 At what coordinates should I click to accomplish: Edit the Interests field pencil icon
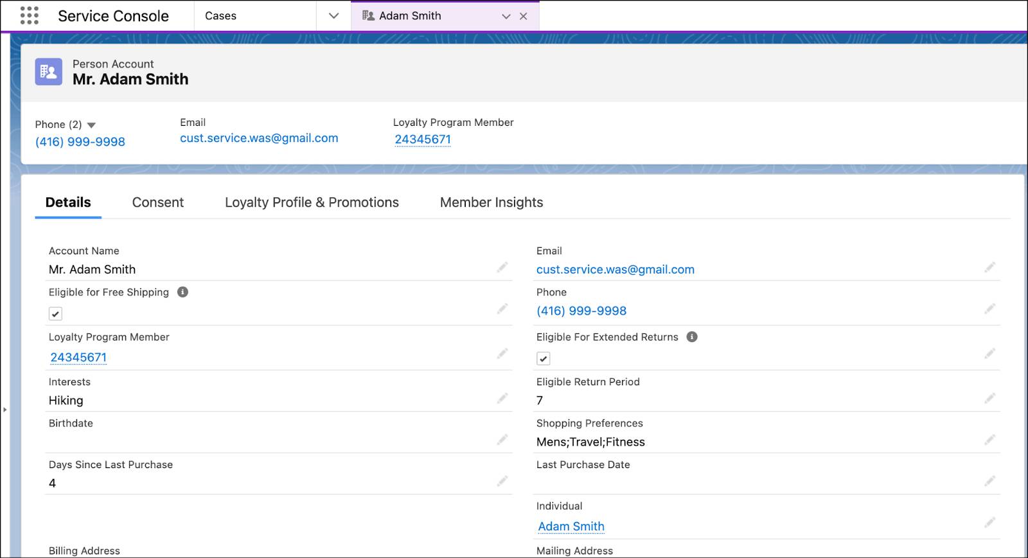[502, 398]
